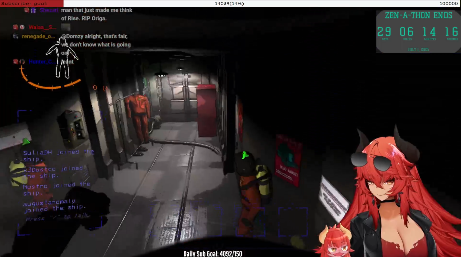Image resolution: width=461 pixels, height=257 pixels.
Task: Click the chibi red-haired mascot avatar
Action: point(334,241)
